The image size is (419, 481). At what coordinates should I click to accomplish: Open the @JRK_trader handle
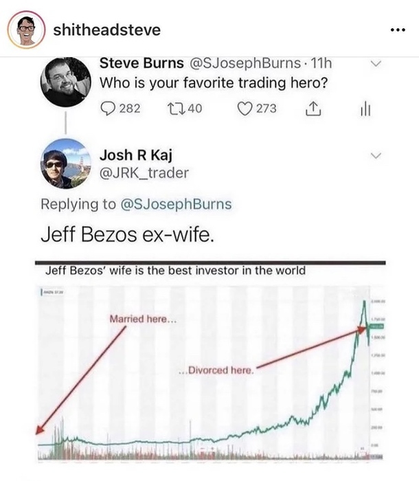pos(144,173)
